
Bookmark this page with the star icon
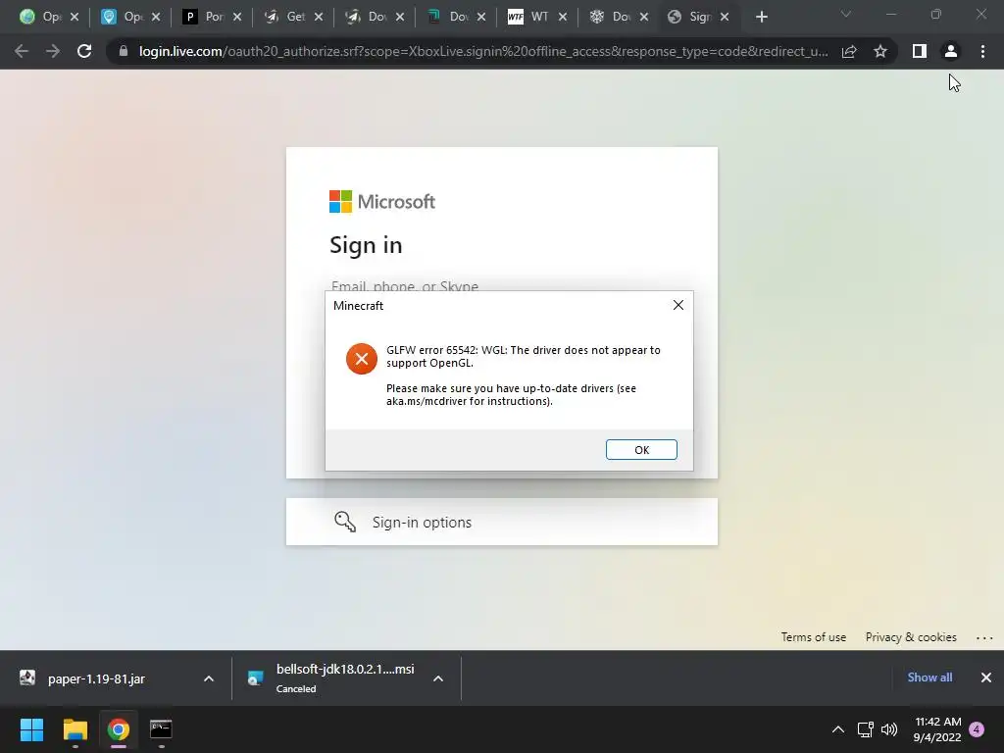(880, 51)
